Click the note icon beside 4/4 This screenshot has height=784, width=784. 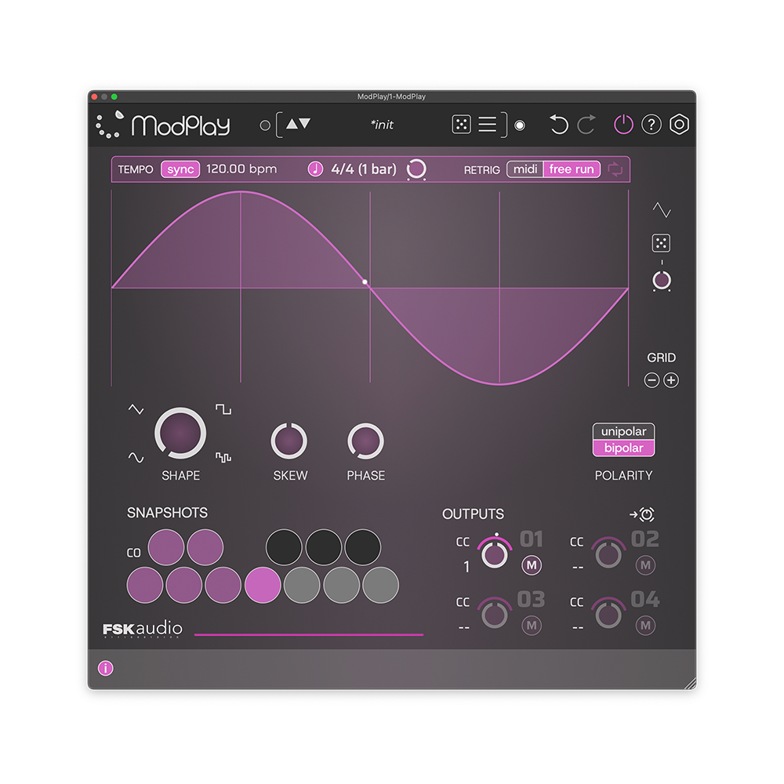tap(315, 169)
